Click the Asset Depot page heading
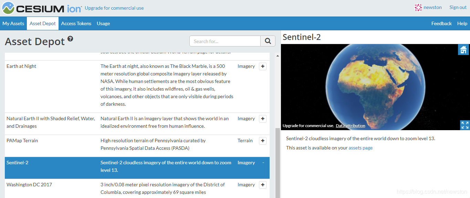The width and height of the screenshot is (470, 198). coord(35,41)
